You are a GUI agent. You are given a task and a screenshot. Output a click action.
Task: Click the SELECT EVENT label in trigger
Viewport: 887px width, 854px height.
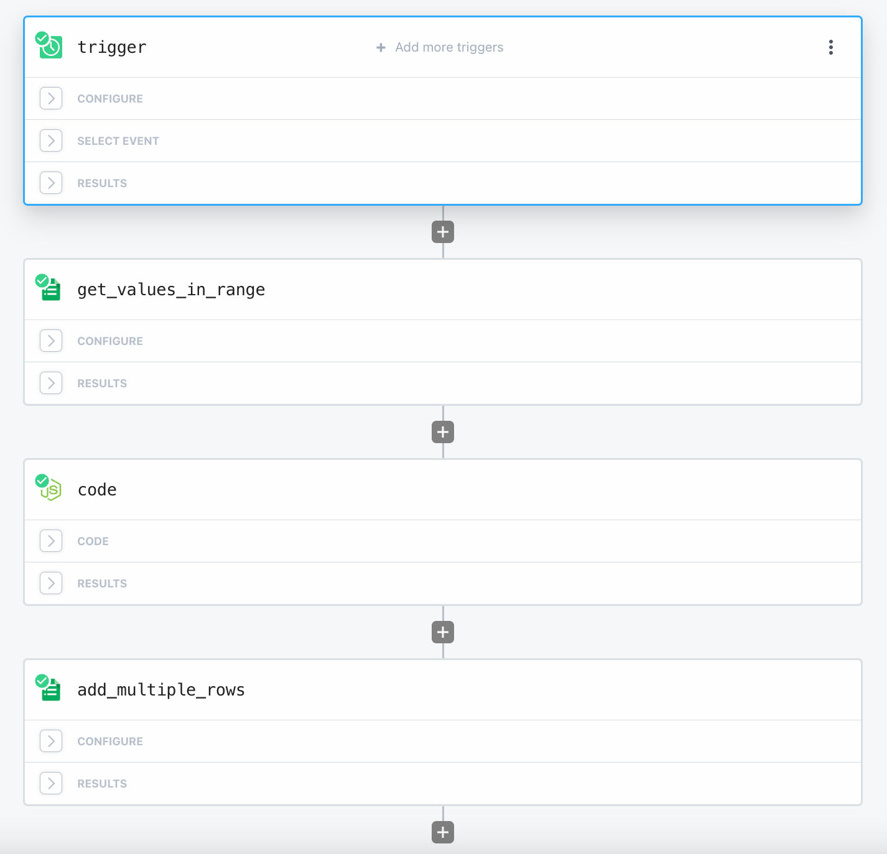tap(118, 141)
